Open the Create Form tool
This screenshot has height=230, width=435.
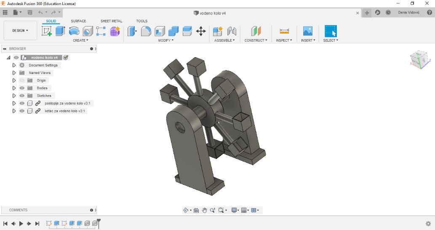(115, 31)
